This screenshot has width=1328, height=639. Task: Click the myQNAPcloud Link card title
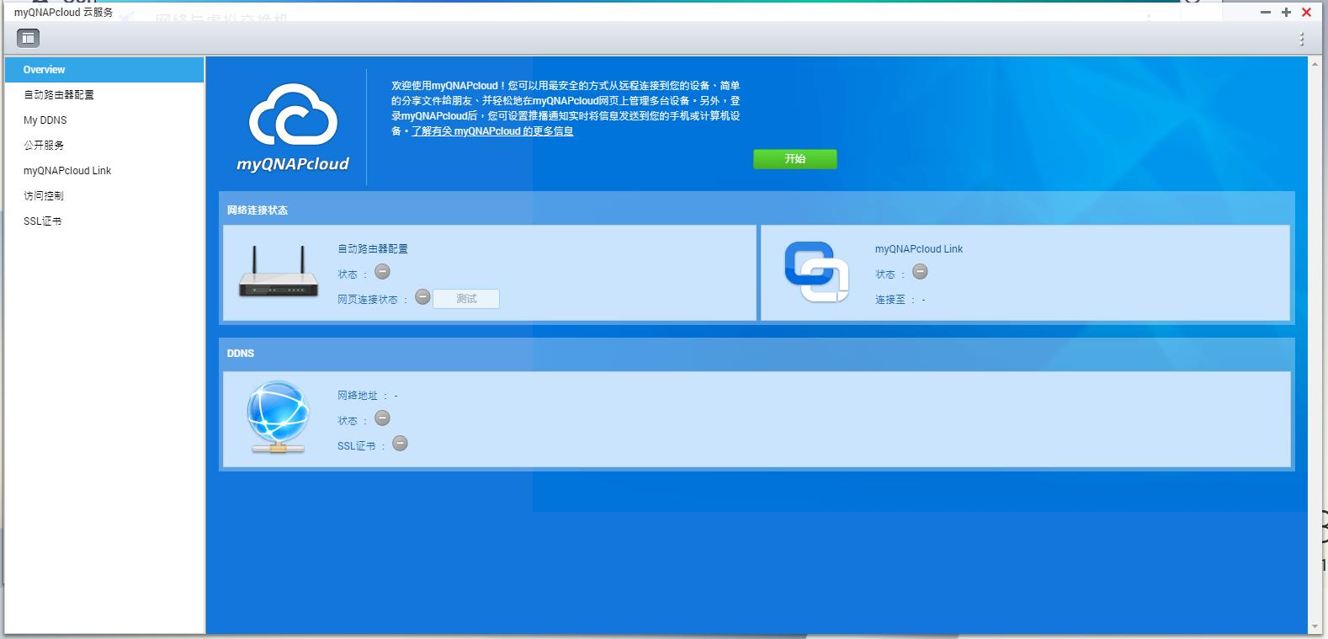coord(919,249)
